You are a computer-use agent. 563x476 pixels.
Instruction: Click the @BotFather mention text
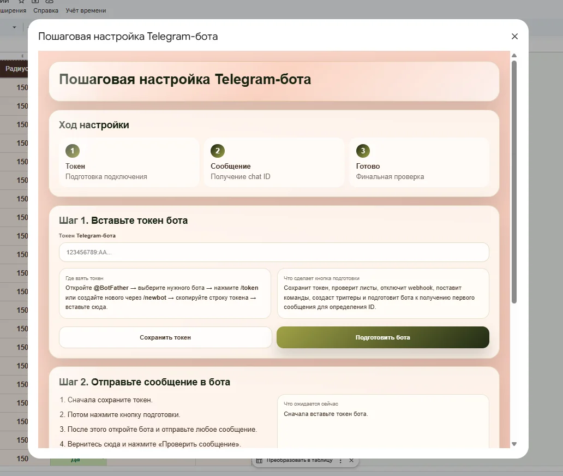[x=111, y=288]
